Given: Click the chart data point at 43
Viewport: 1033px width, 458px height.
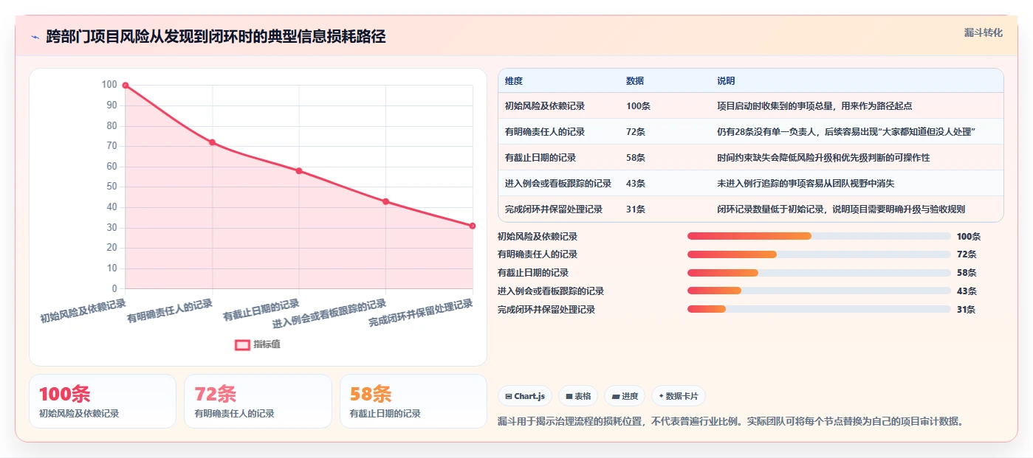Looking at the screenshot, I should tap(385, 201).
